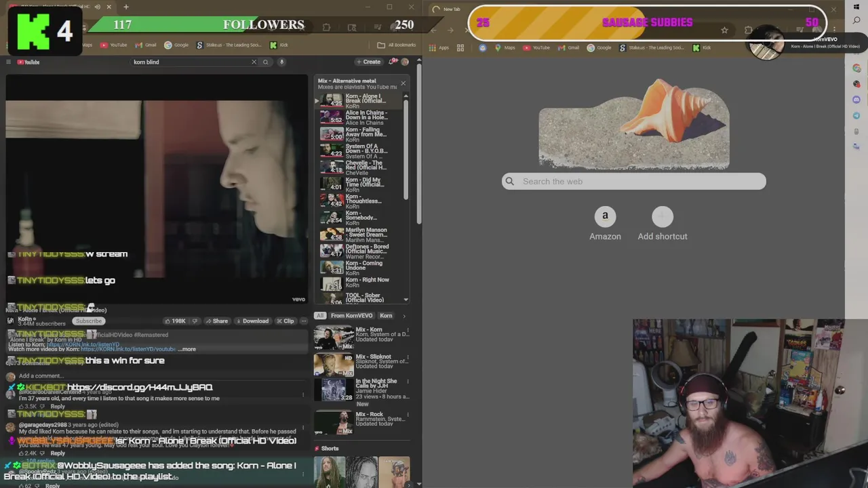Open a new tab in the YouTube window
This screenshot has height=488, width=868.
click(126, 7)
